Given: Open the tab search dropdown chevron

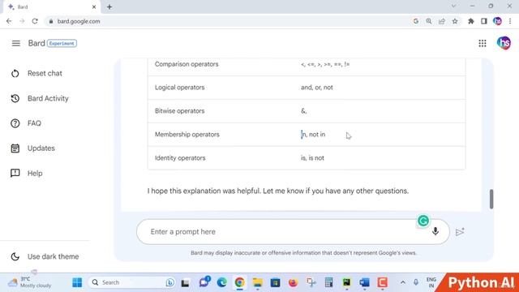Looking at the screenshot, I should pos(454,6).
